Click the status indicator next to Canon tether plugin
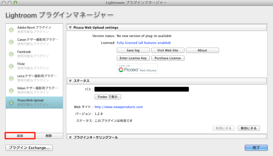Screen dimensions: 273x156 11,42
